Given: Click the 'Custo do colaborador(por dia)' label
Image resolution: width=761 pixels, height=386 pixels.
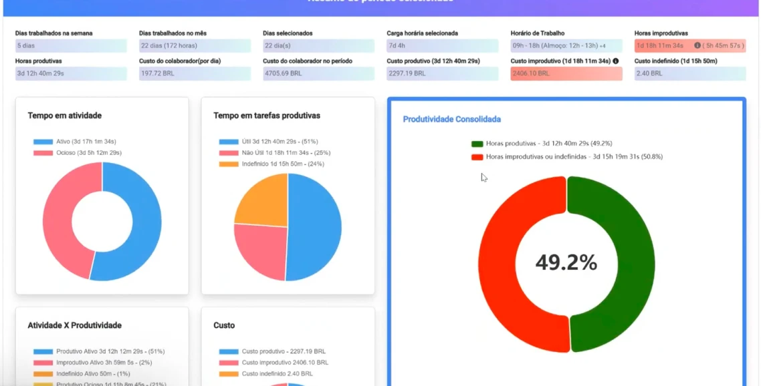Looking at the screenshot, I should pyautogui.click(x=180, y=61).
